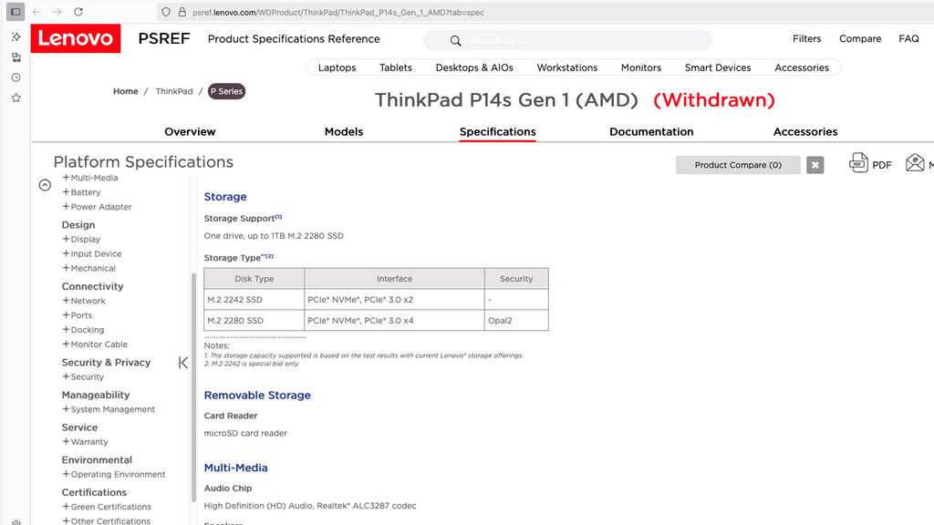The height and width of the screenshot is (525, 934).
Task: Expand Input Device item
Action: click(x=92, y=253)
